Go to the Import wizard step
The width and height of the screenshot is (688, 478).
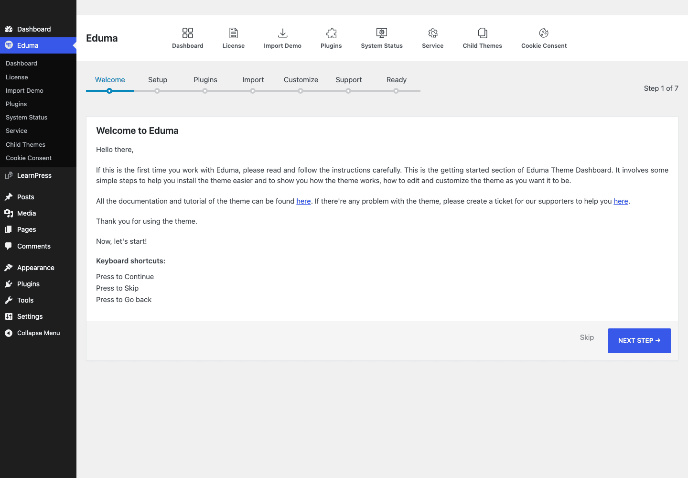pos(253,80)
